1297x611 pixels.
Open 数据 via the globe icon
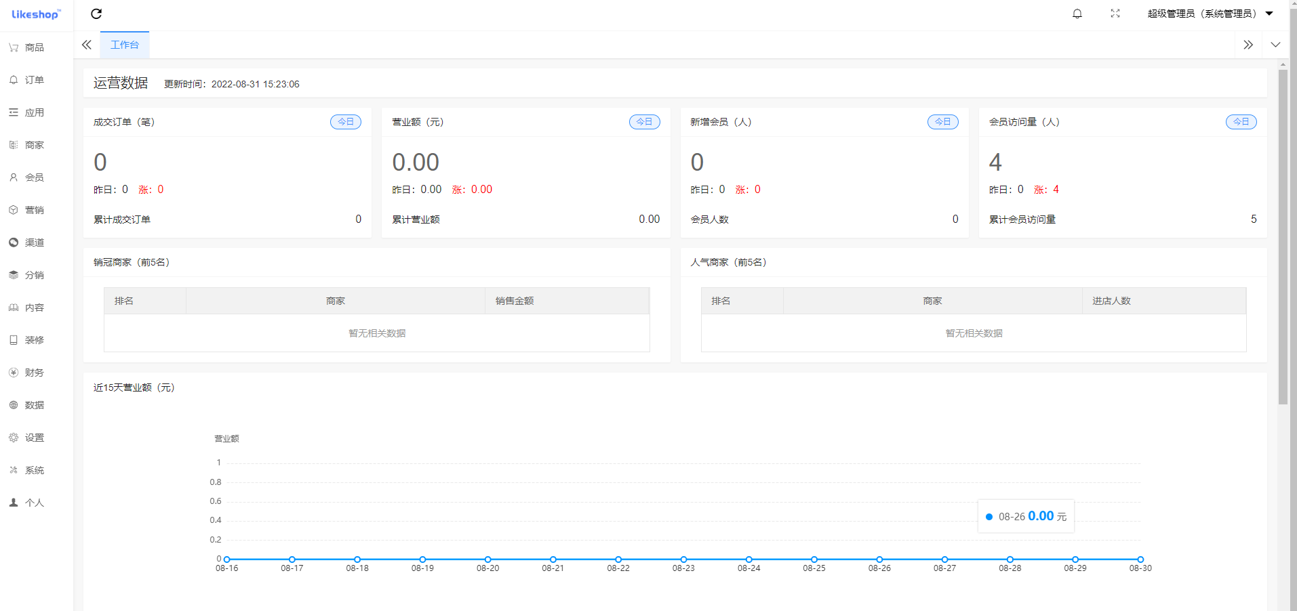point(14,405)
